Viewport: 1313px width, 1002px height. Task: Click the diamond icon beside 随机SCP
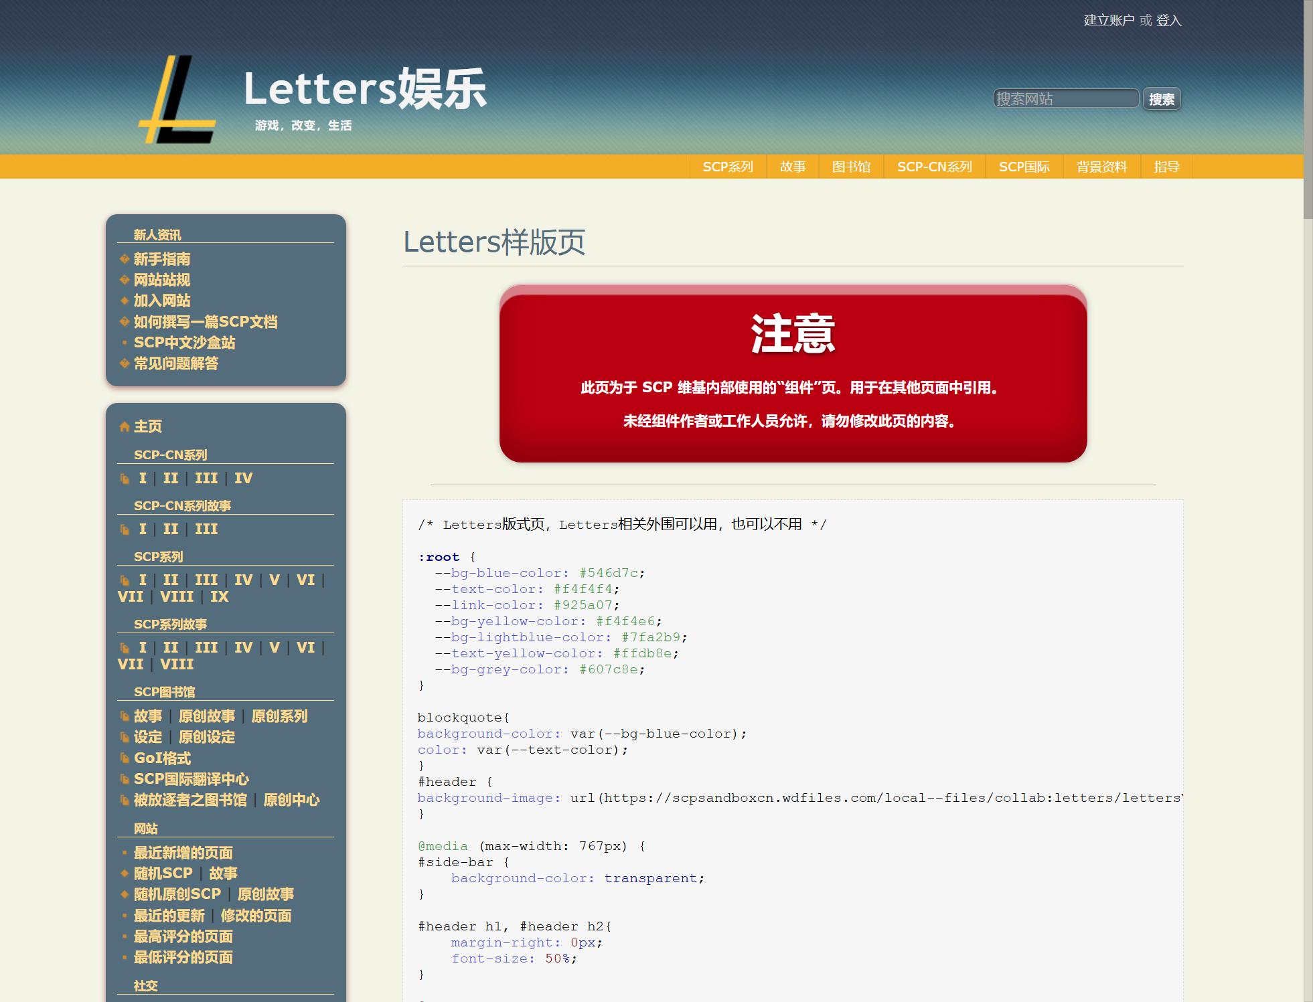pos(123,873)
